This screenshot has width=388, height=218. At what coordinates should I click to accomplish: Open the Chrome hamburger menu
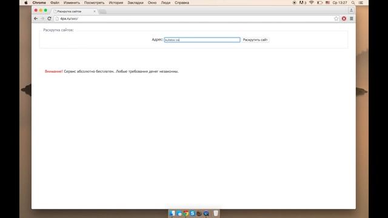(x=352, y=19)
